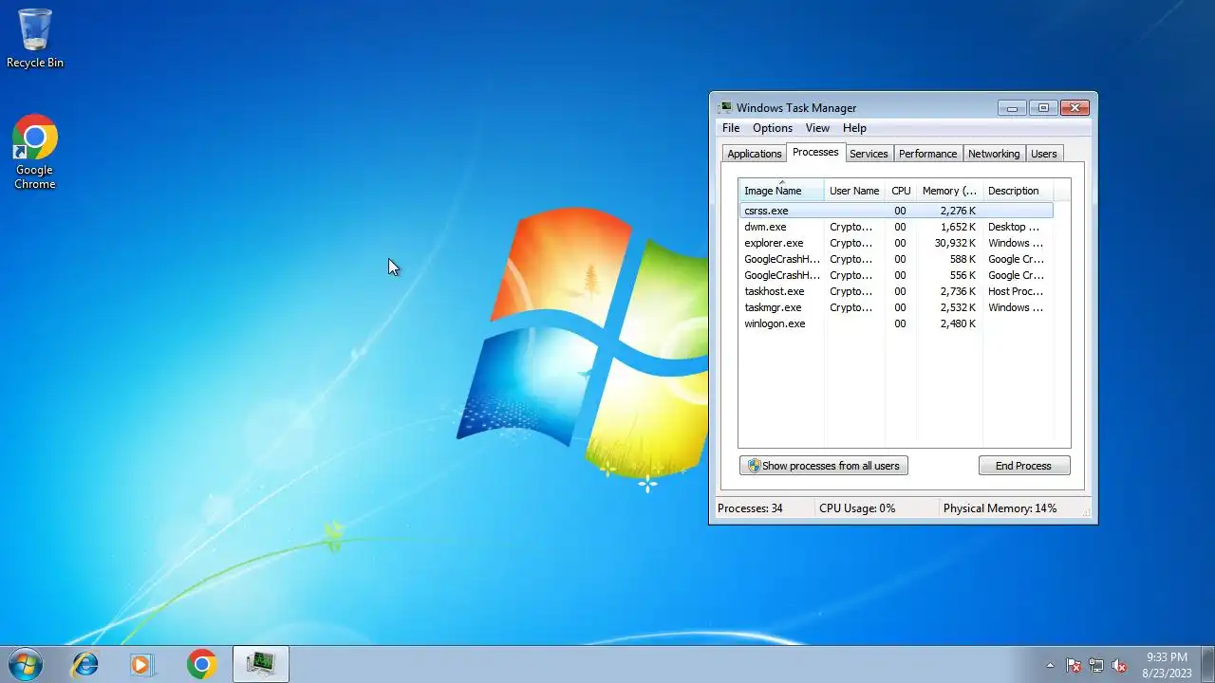The image size is (1215, 683).
Task: Switch to the Networking tab
Action: 994,154
